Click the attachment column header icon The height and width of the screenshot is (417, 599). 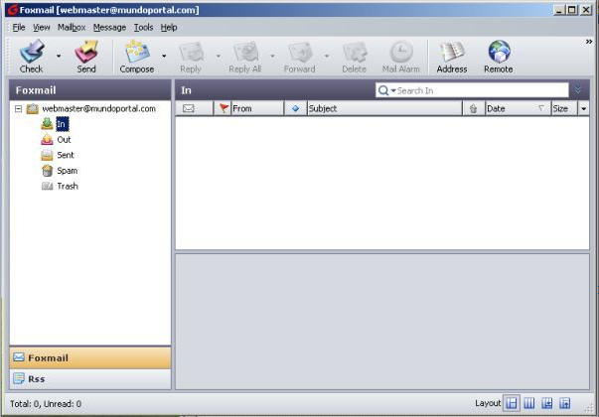tap(473, 109)
